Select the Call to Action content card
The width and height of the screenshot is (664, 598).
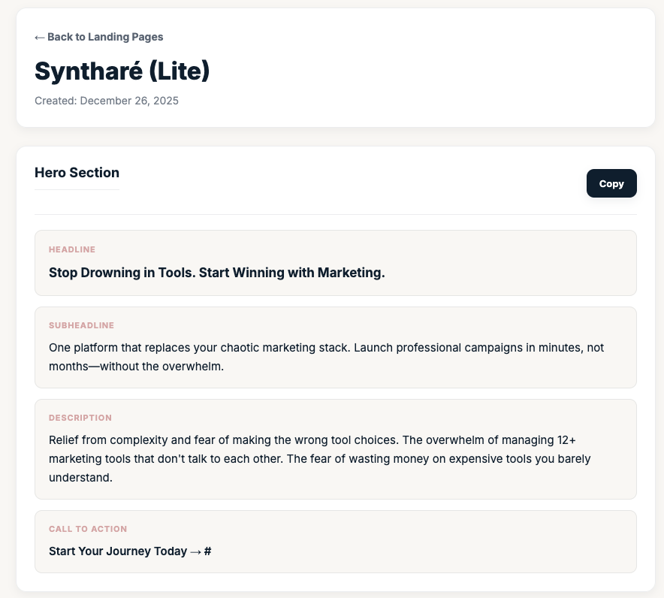(335, 542)
